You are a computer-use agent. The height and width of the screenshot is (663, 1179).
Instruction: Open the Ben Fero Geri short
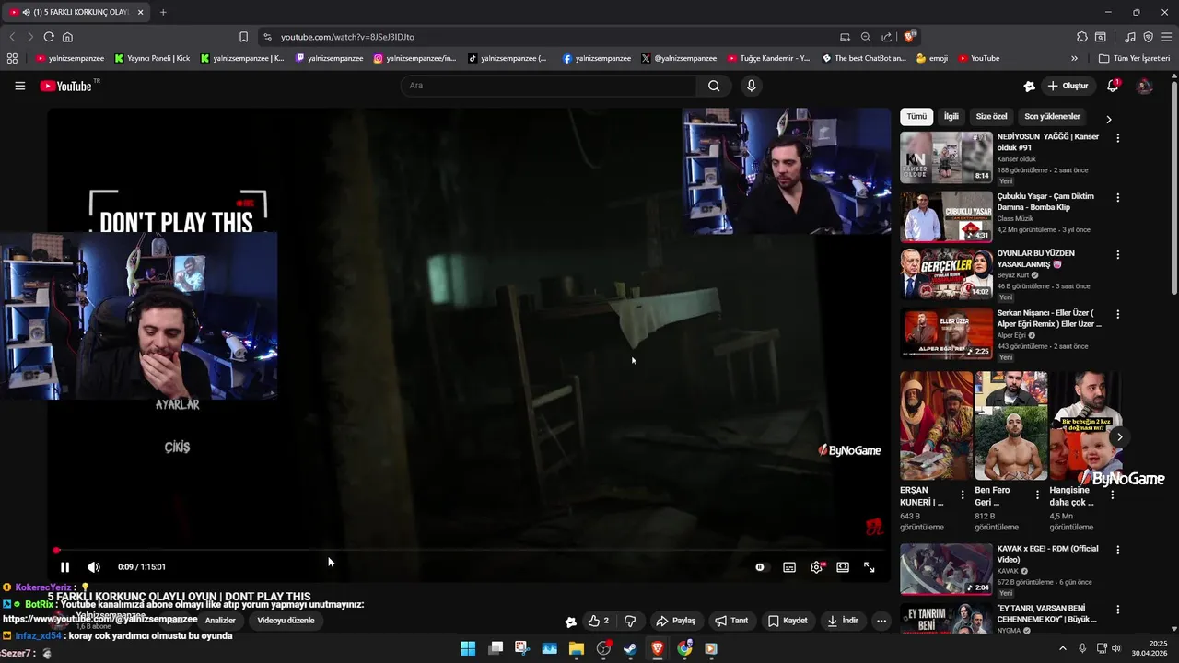point(1010,425)
